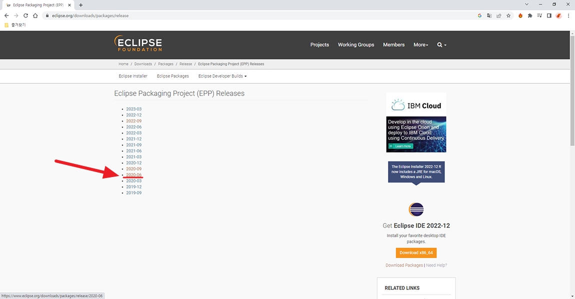Open the 2022-03 release link
Screen dimensions: 575x299
(x=134, y=133)
